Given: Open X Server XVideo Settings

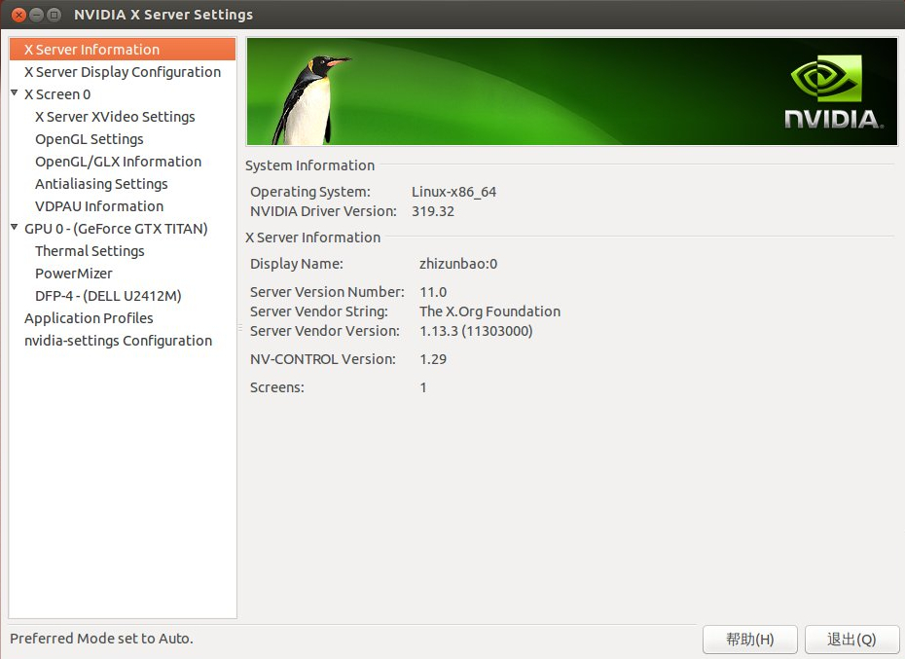Looking at the screenshot, I should coord(115,117).
